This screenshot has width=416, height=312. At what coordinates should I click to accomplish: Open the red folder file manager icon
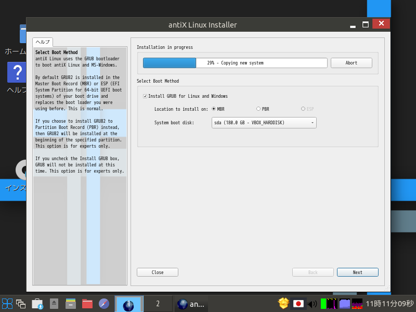pos(87,304)
